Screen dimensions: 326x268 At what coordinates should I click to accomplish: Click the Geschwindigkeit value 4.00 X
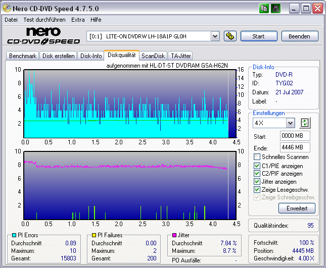point(306,258)
